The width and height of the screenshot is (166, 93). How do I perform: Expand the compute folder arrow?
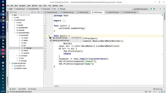coord(17,56)
